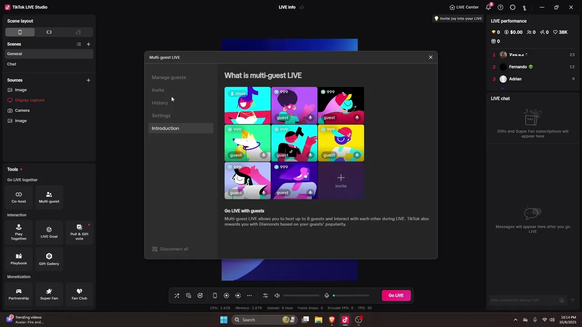Open the Gift Gallery tool
582x327 pixels.
pos(49,259)
